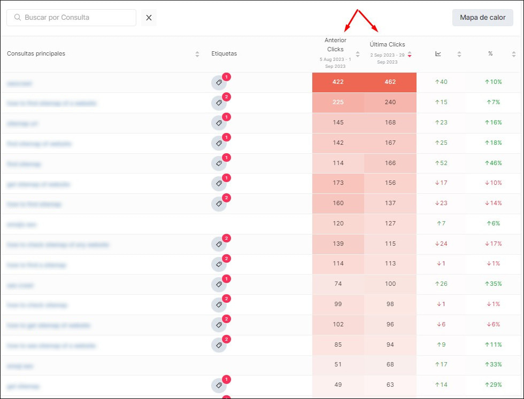Click the tag icon on the row with 156 clicks
The height and width of the screenshot is (399, 524).
coord(219,184)
